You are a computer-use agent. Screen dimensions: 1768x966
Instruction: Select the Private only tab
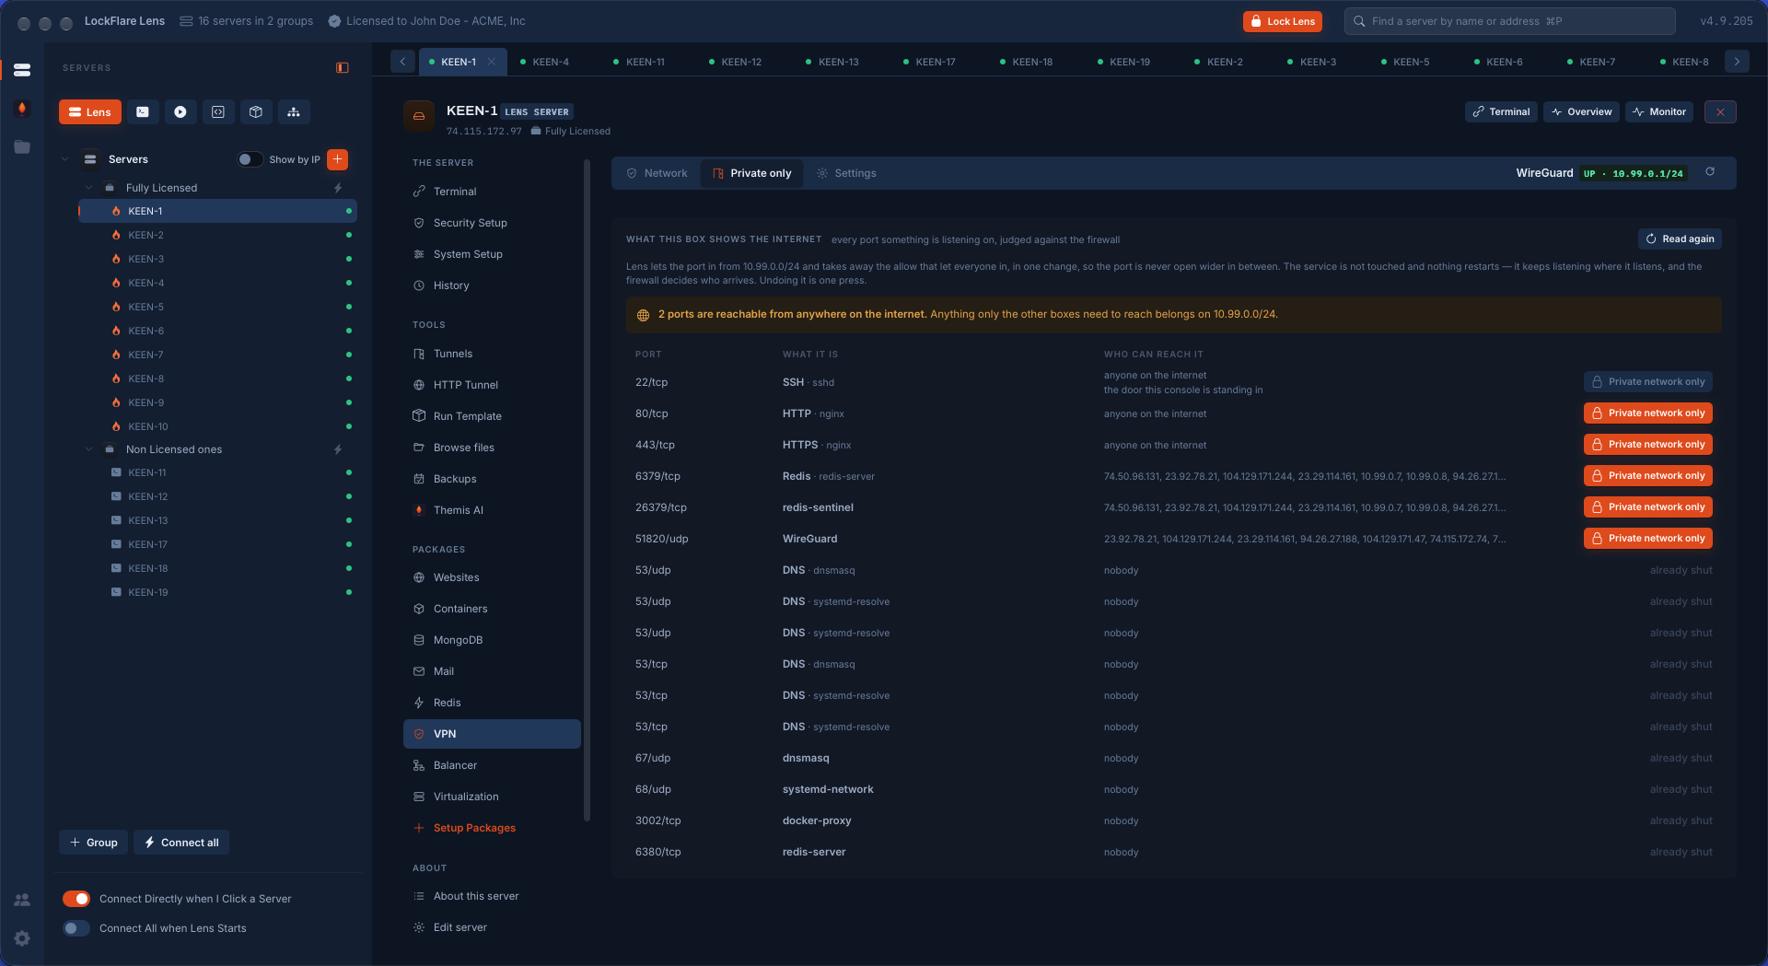point(751,173)
